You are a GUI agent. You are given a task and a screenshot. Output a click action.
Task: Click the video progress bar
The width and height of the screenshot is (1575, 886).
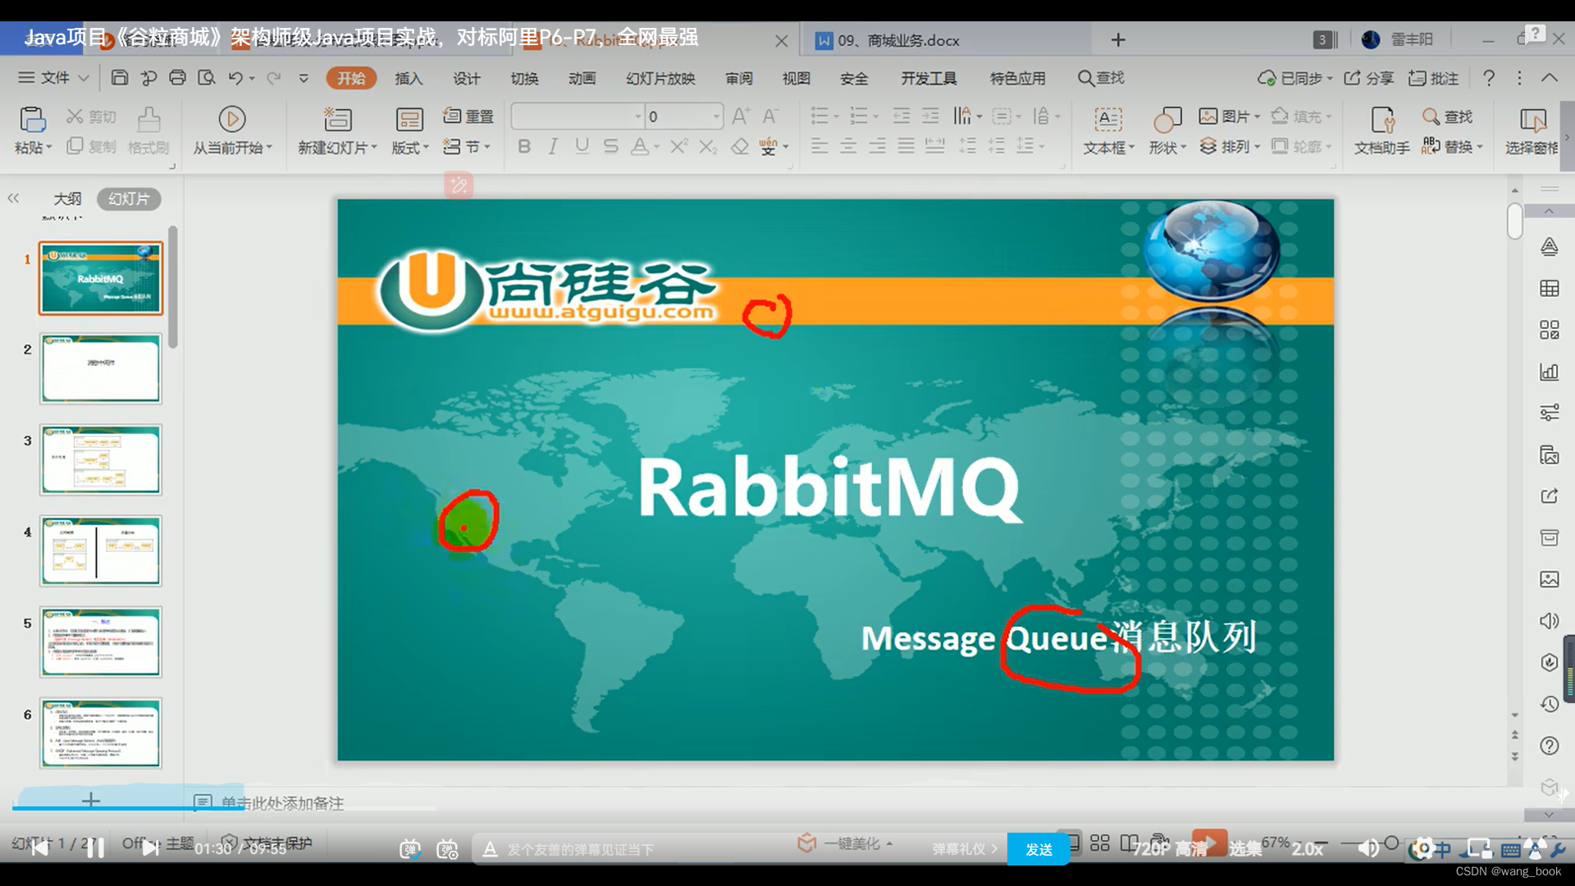pyautogui.click(x=787, y=808)
